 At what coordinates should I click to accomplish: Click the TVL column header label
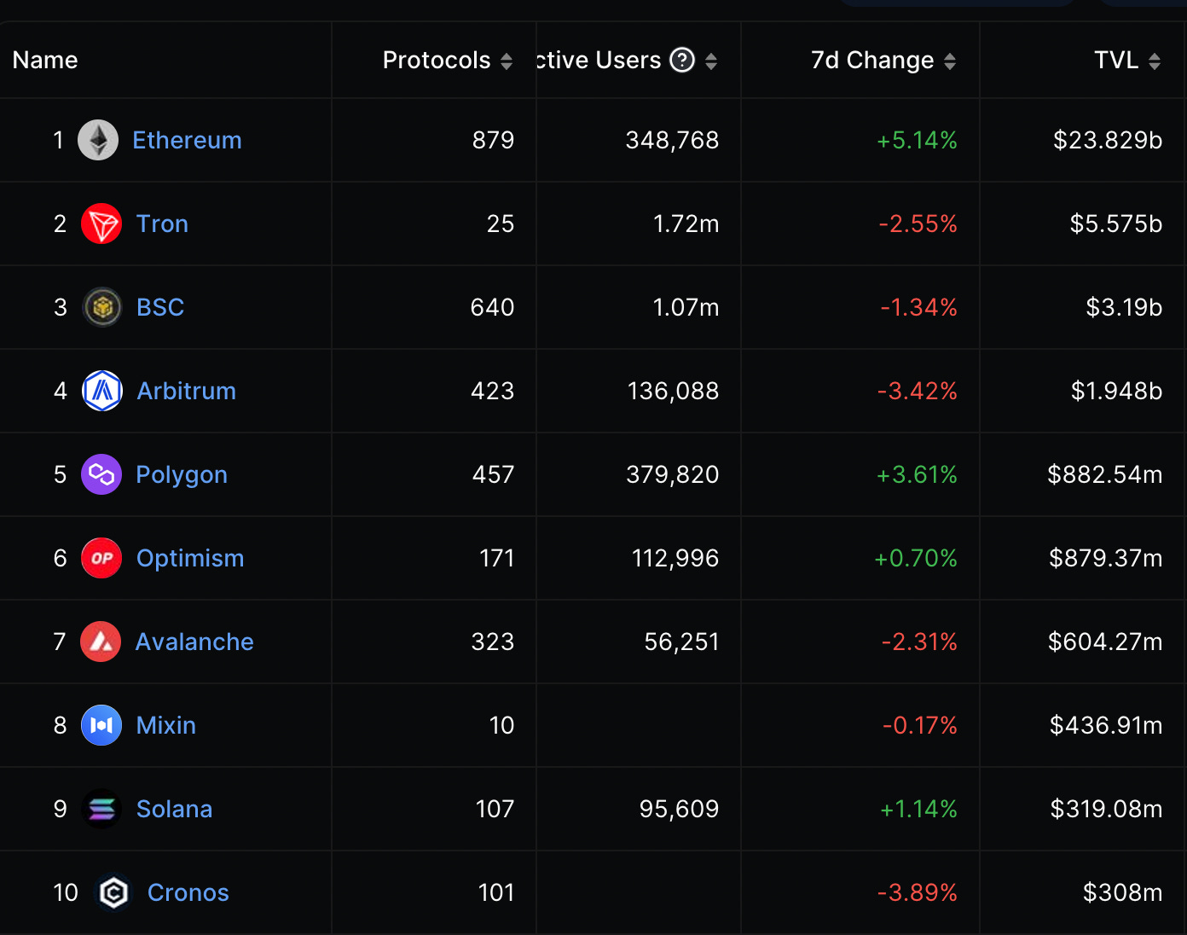point(1116,60)
